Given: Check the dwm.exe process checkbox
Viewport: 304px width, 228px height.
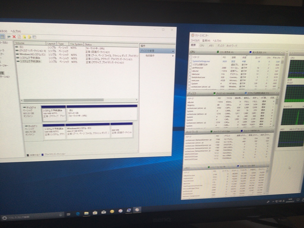Looking at the screenshot, I should [191, 74].
